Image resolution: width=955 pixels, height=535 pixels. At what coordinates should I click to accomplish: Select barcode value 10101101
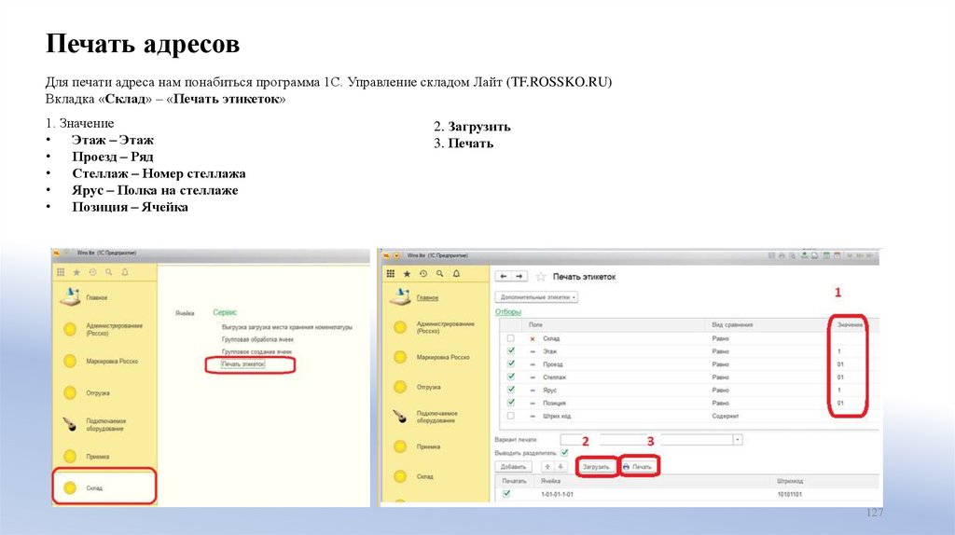(x=789, y=494)
